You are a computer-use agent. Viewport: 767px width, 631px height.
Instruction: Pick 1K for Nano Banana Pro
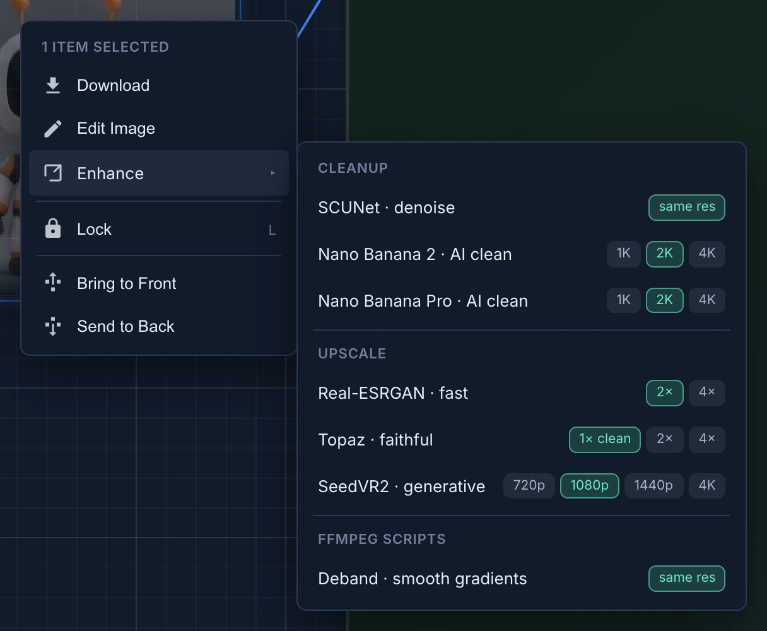[x=623, y=300]
